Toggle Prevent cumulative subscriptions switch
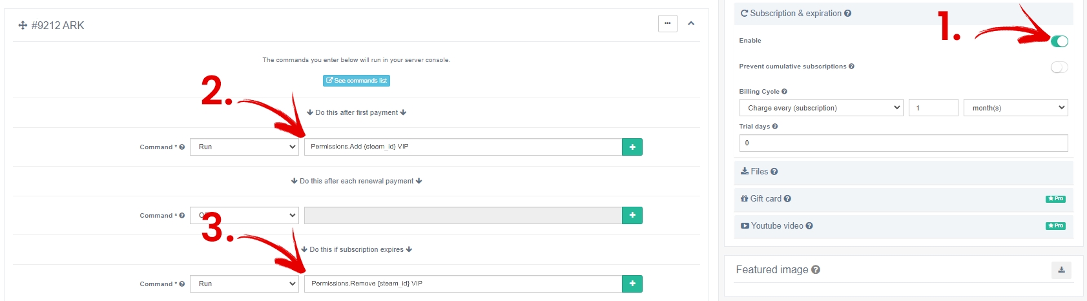 coord(1059,67)
